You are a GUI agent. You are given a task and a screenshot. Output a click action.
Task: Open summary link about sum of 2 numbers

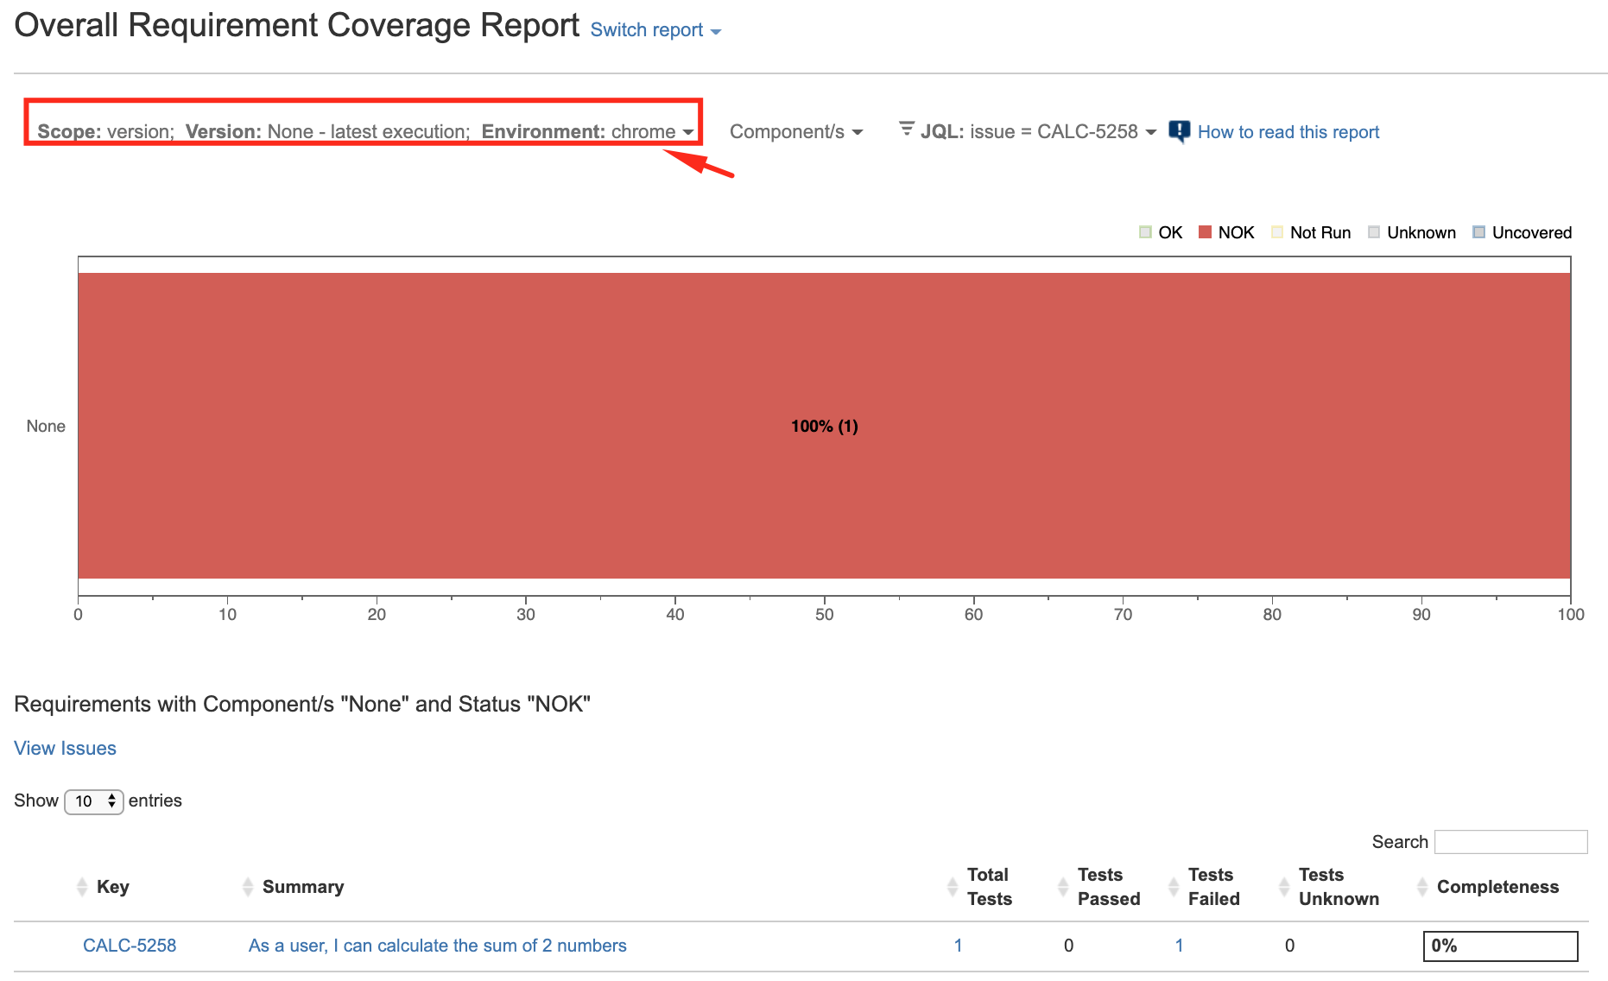tap(438, 946)
